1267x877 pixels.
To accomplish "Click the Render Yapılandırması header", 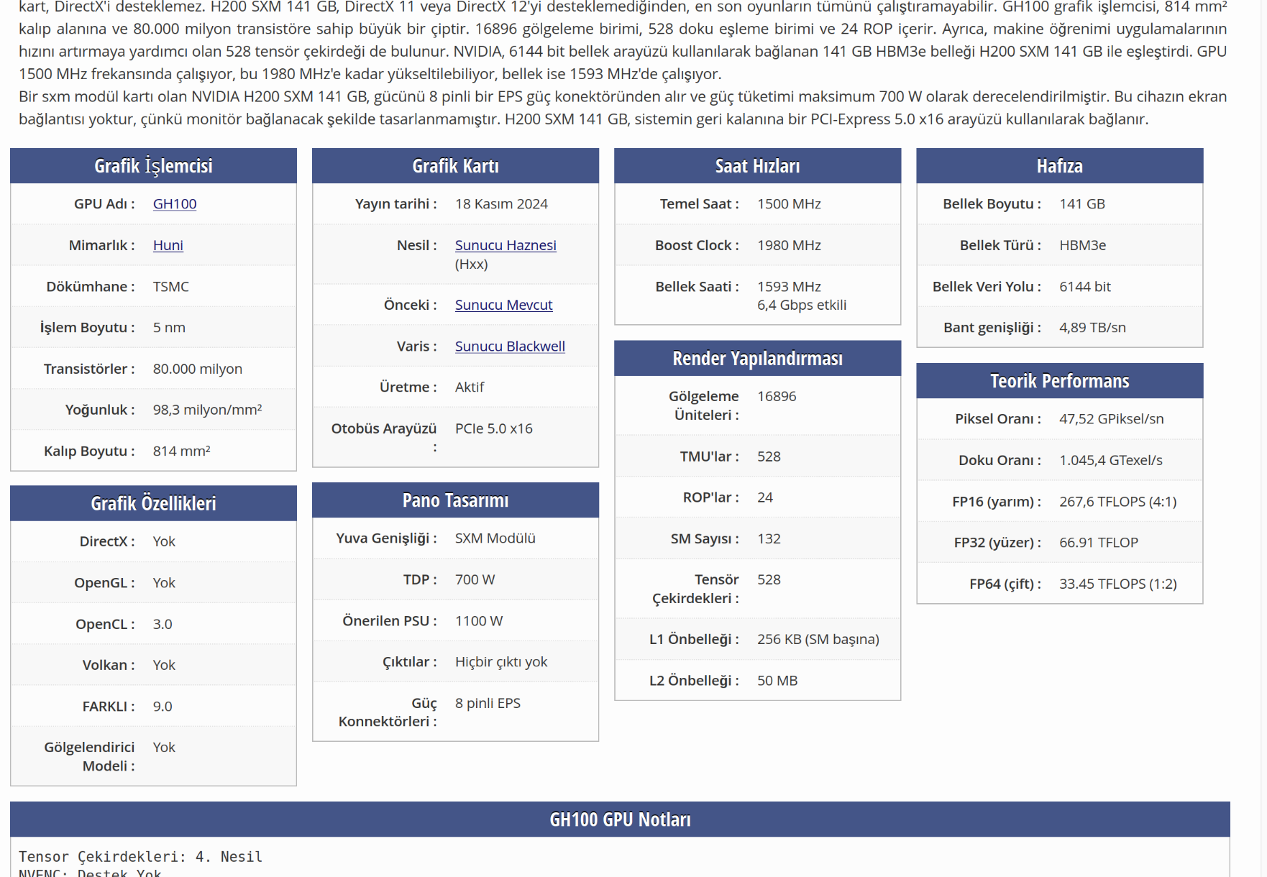I will tap(757, 359).
